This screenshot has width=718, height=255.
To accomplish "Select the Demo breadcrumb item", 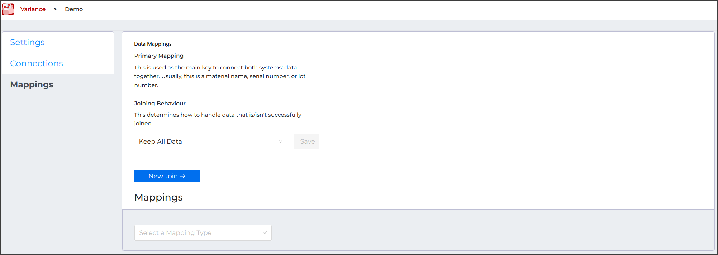I will [x=74, y=9].
